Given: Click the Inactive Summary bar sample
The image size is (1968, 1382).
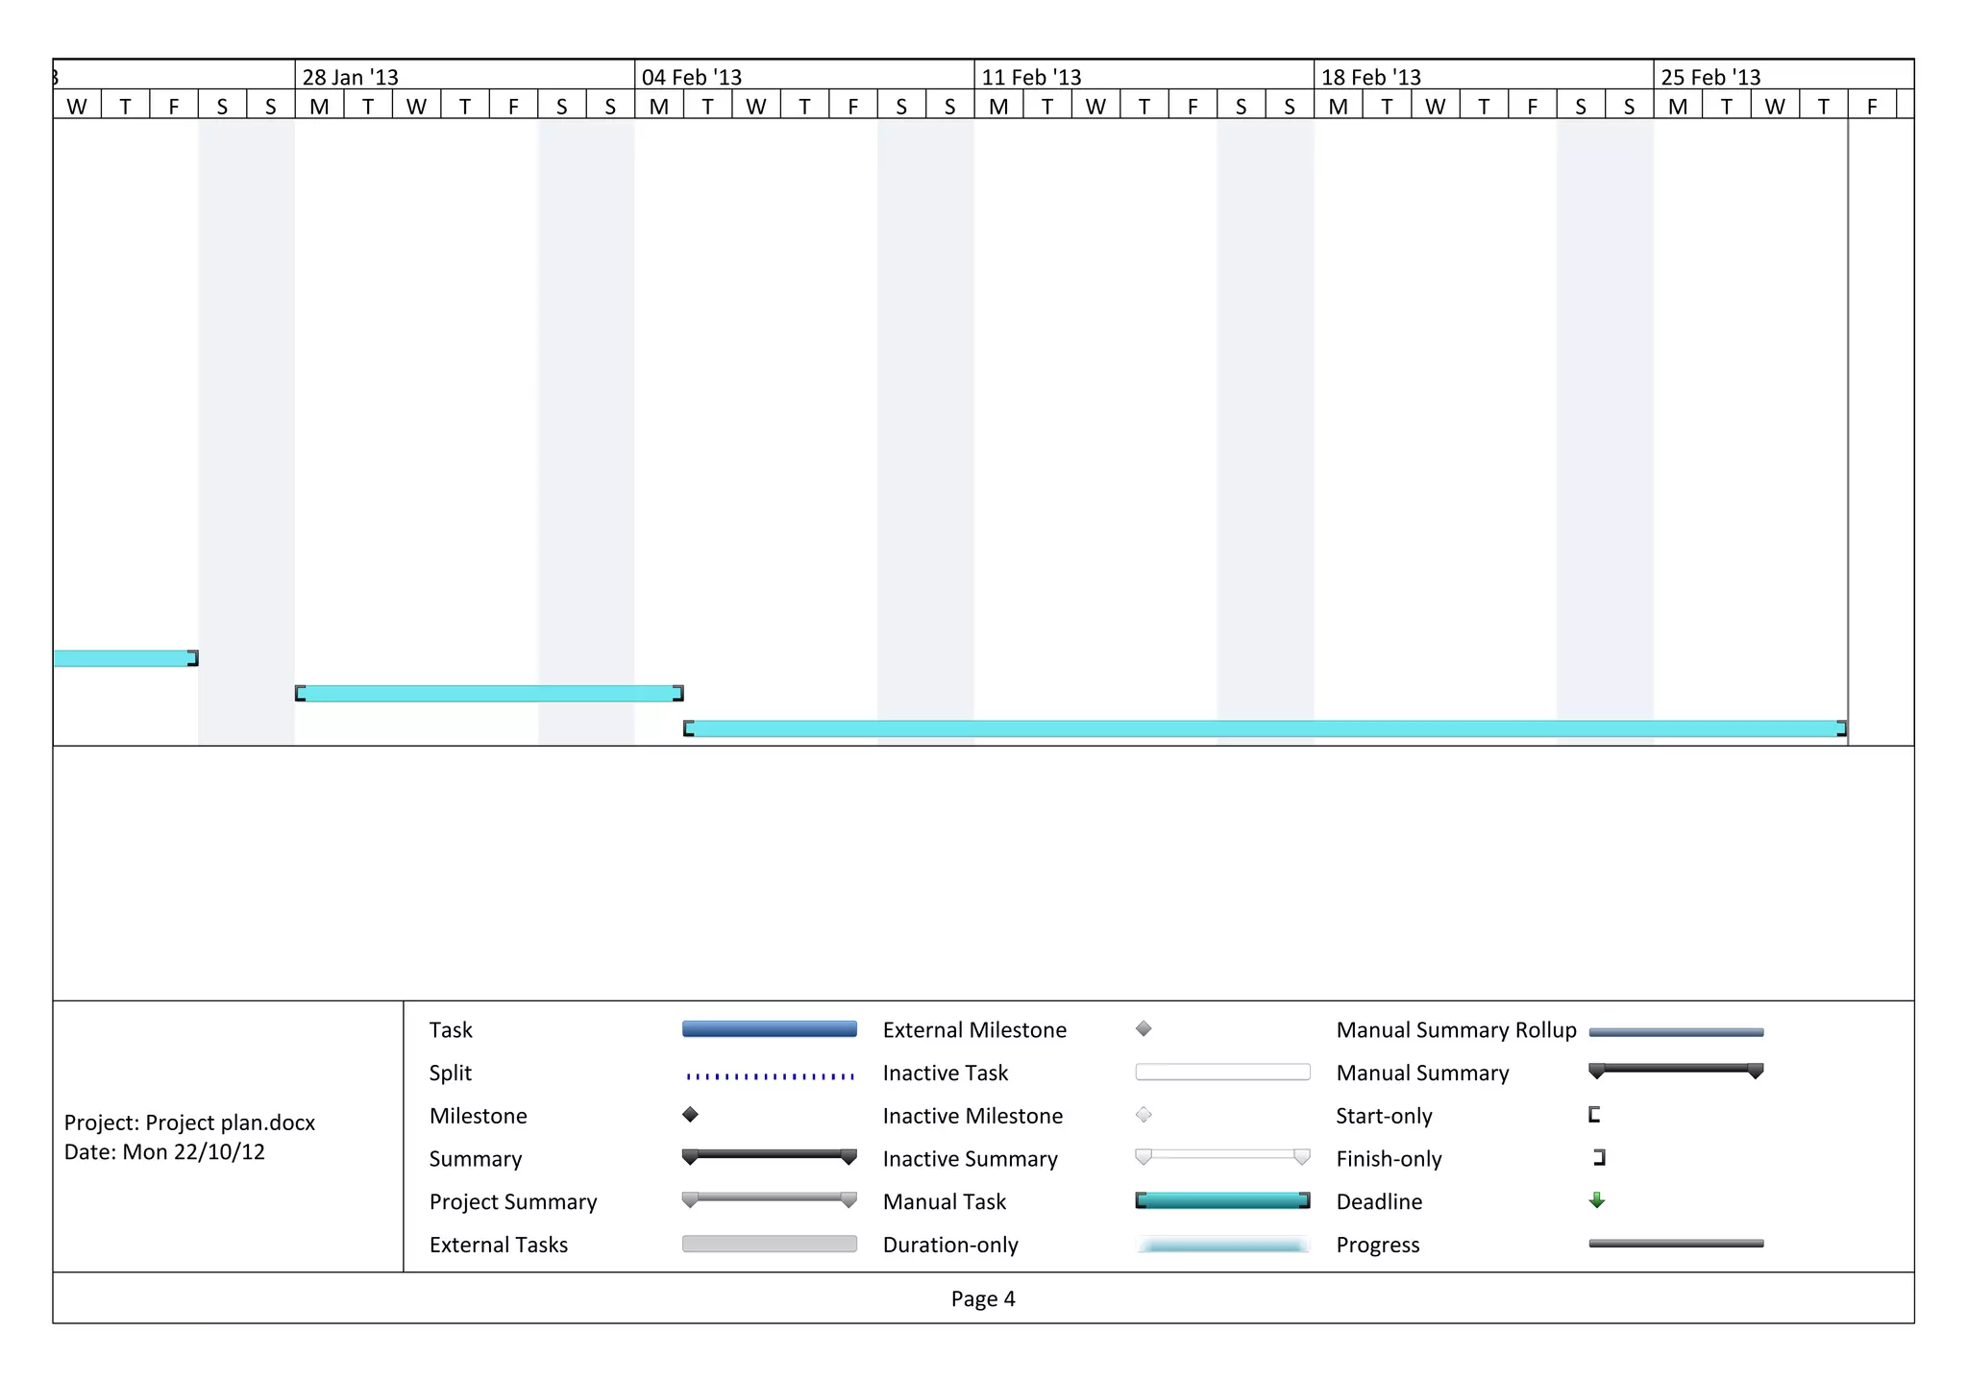Looking at the screenshot, I should tap(1222, 1155).
